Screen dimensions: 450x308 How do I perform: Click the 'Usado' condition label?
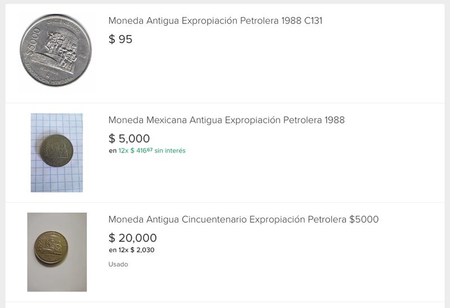(118, 264)
